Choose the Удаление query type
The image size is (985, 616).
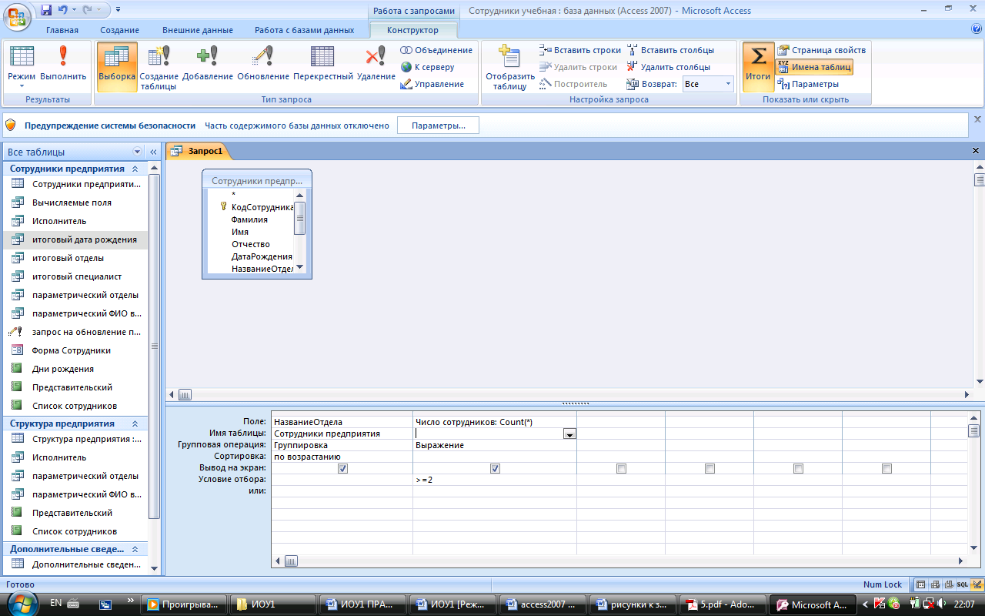376,66
